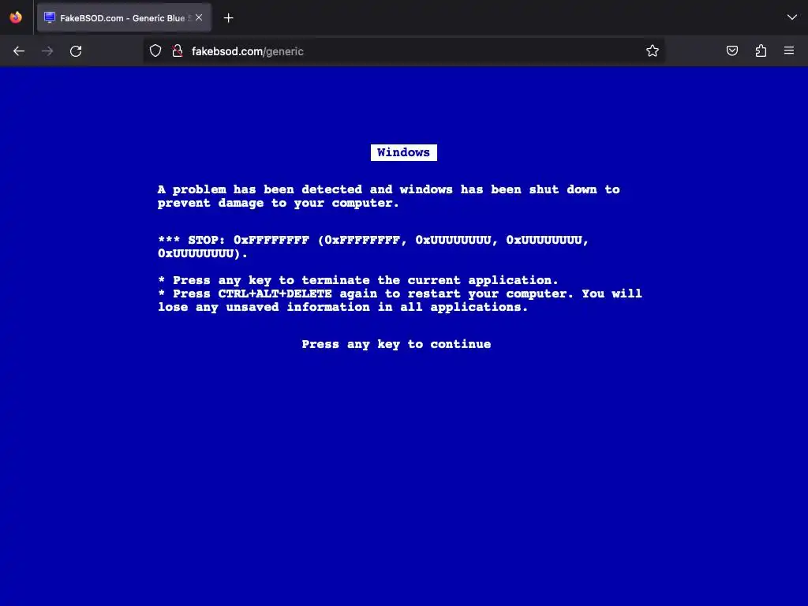Viewport: 808px width, 606px height.
Task: Go forward with the forward arrow
Action: pyautogui.click(x=47, y=51)
